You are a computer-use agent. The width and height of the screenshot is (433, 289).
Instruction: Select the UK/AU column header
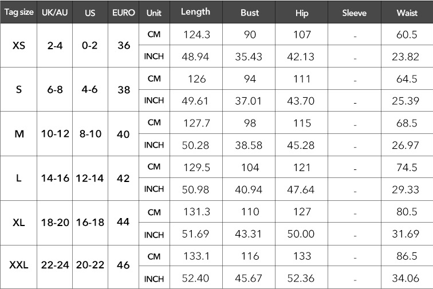[54, 13]
